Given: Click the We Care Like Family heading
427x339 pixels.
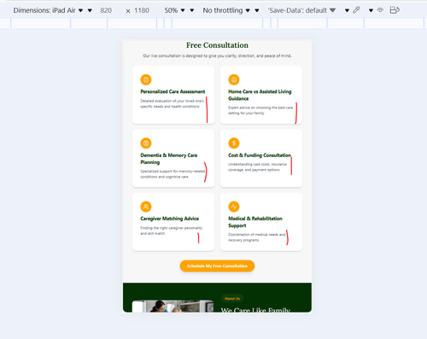Looking at the screenshot, I should coord(255,310).
